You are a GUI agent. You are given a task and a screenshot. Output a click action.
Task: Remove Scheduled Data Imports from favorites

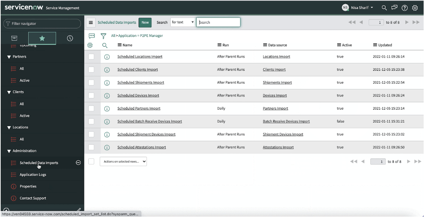point(78,162)
